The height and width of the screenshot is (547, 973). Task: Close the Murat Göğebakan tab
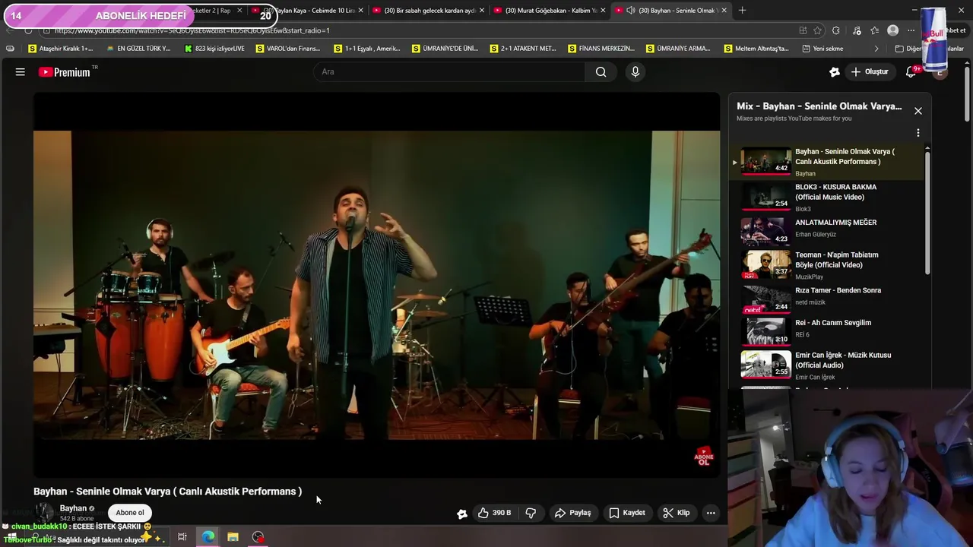point(603,11)
